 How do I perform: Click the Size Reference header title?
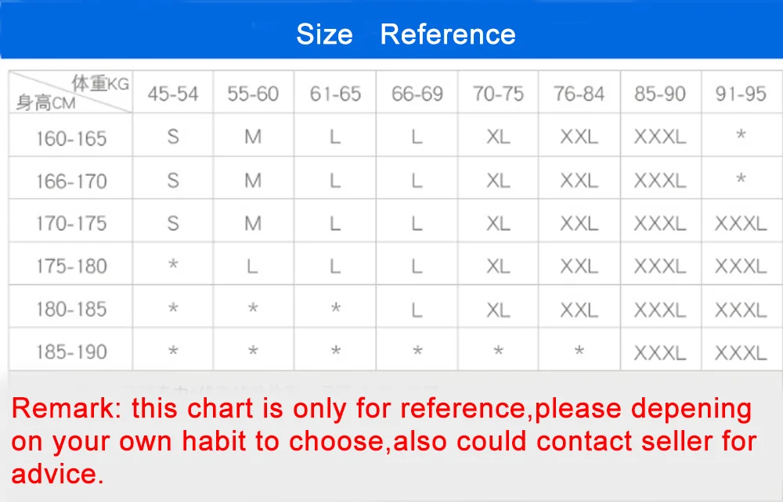[x=406, y=34]
